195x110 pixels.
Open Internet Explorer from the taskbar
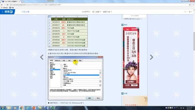click(28, 108)
